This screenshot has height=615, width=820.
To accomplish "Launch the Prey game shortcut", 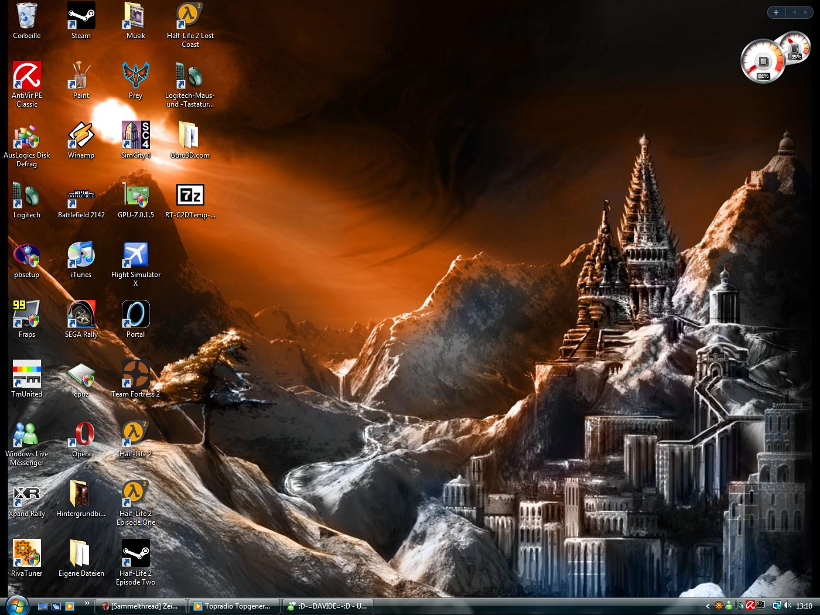I will [x=135, y=81].
